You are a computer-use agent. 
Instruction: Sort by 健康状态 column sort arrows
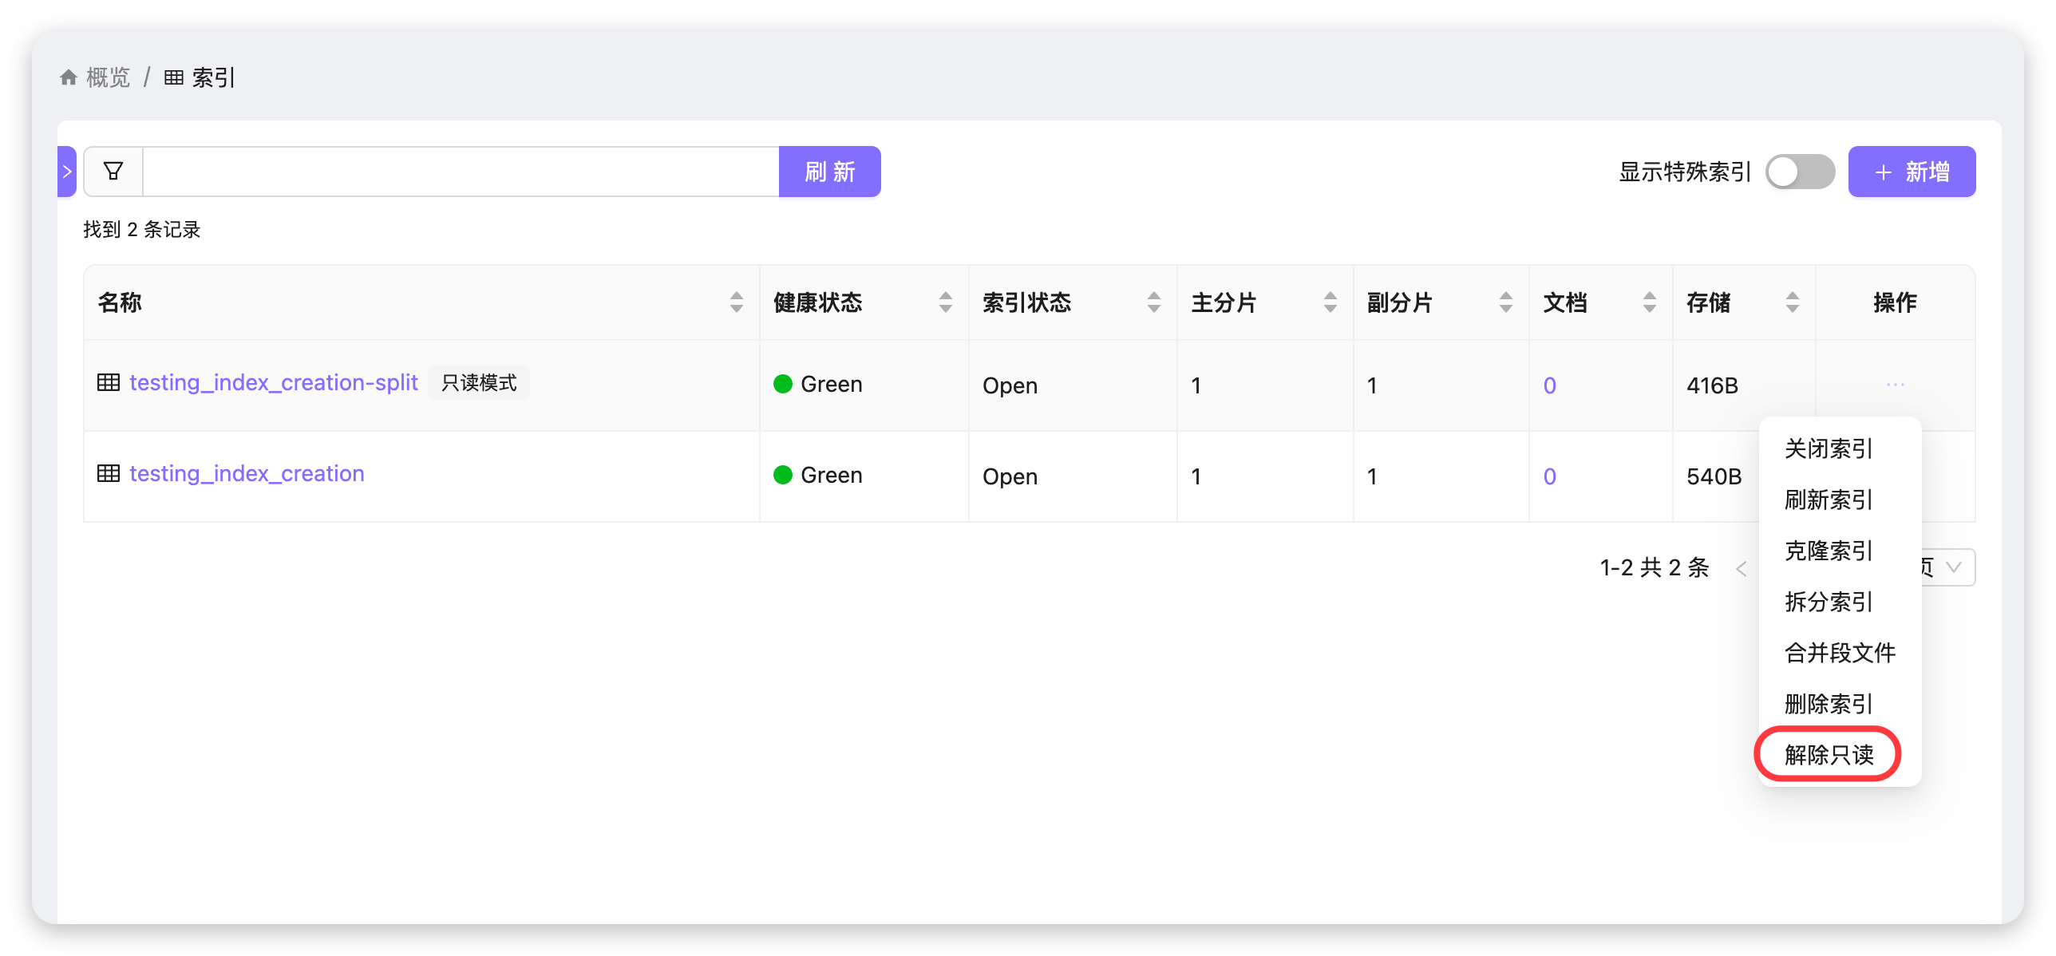tap(945, 302)
